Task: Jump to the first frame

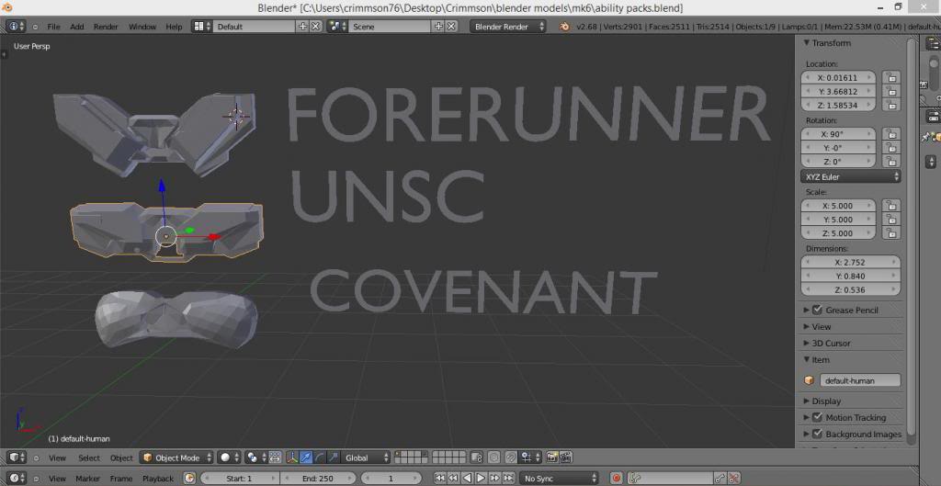Action: click(x=440, y=479)
